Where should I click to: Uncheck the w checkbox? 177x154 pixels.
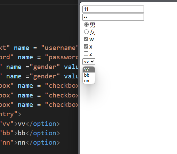86,39
